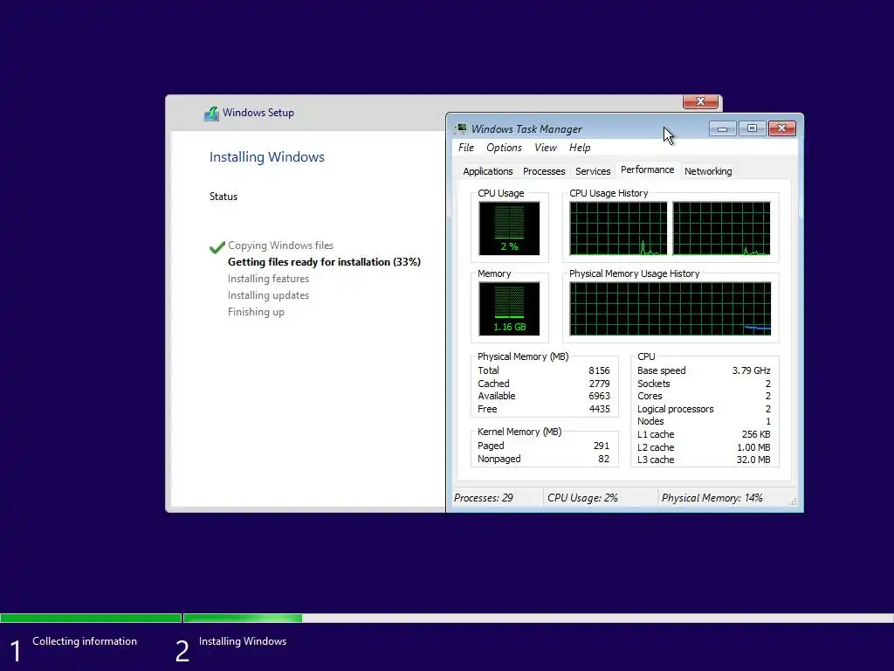Click the Memory gauge showing 1.16 GB

[509, 308]
